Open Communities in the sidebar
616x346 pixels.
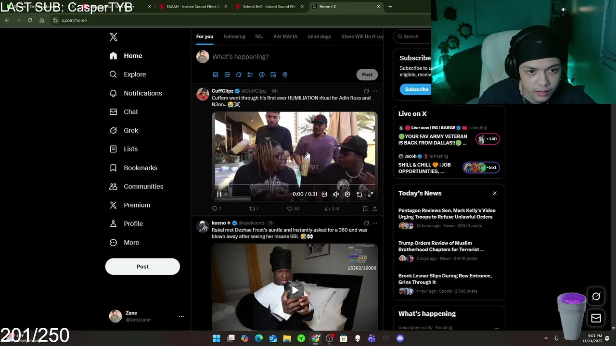(136, 186)
